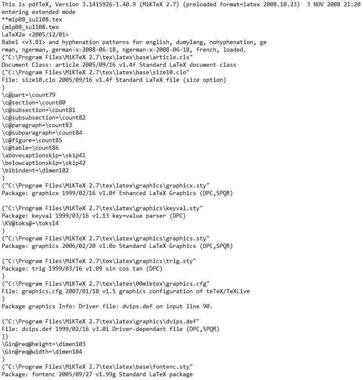The image size is (363, 380).
Task: Click the \Gin@req@width=\dimen104 line
Action: click(x=42, y=351)
